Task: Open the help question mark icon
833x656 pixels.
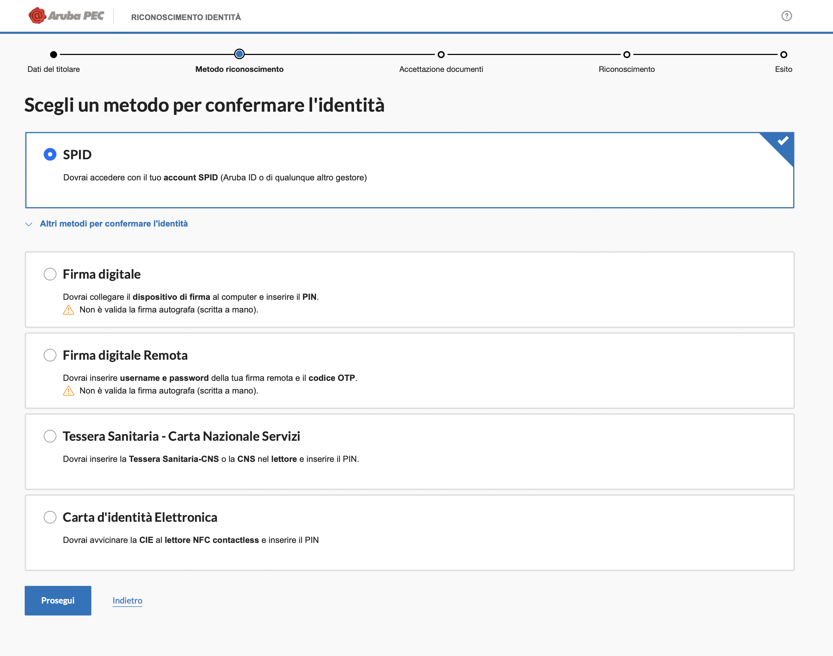Action: point(786,16)
